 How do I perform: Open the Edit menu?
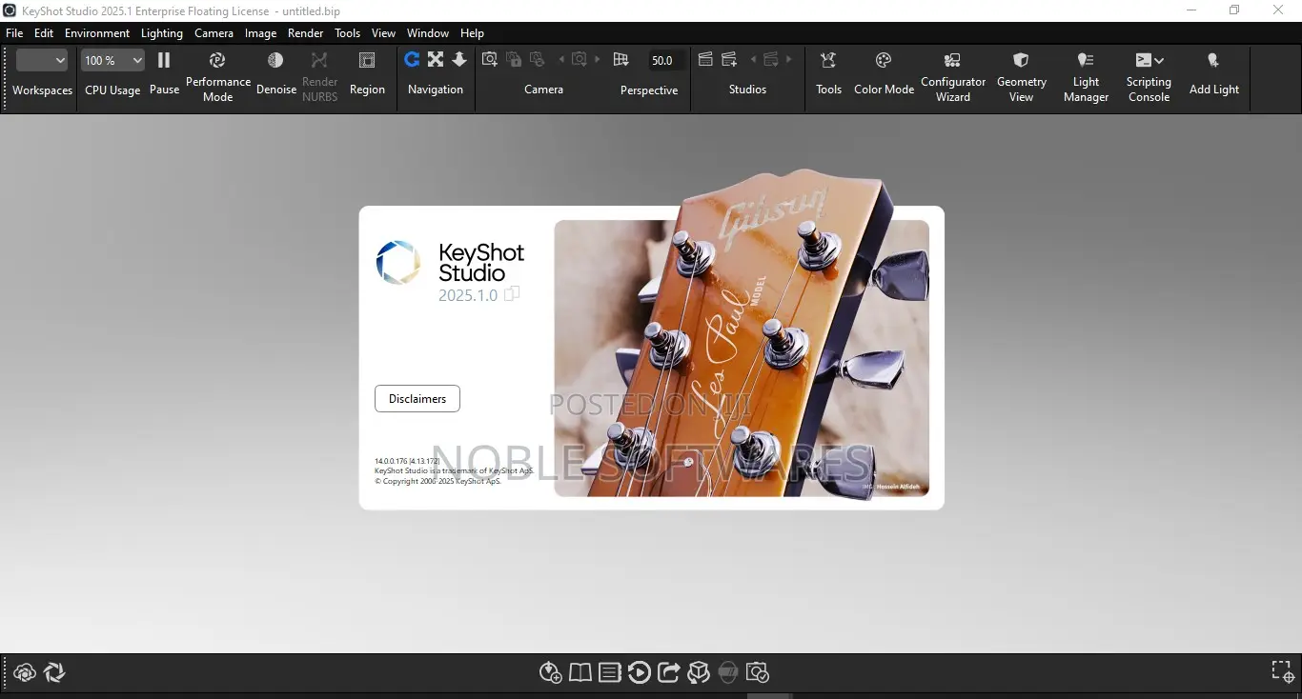click(44, 32)
